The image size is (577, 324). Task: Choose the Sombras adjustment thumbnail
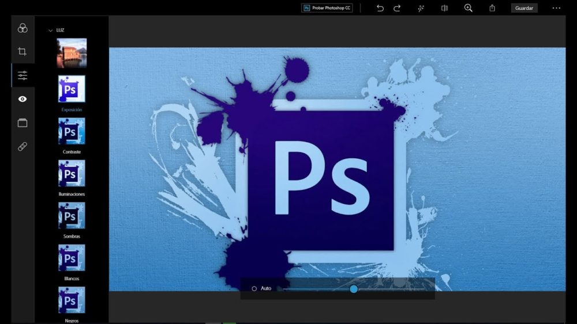(x=72, y=215)
